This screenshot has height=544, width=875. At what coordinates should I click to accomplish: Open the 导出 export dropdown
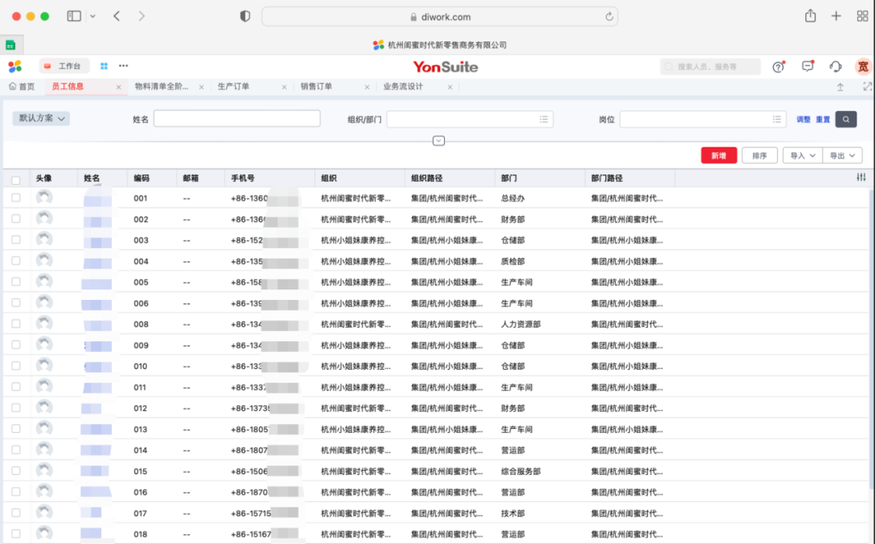point(842,156)
